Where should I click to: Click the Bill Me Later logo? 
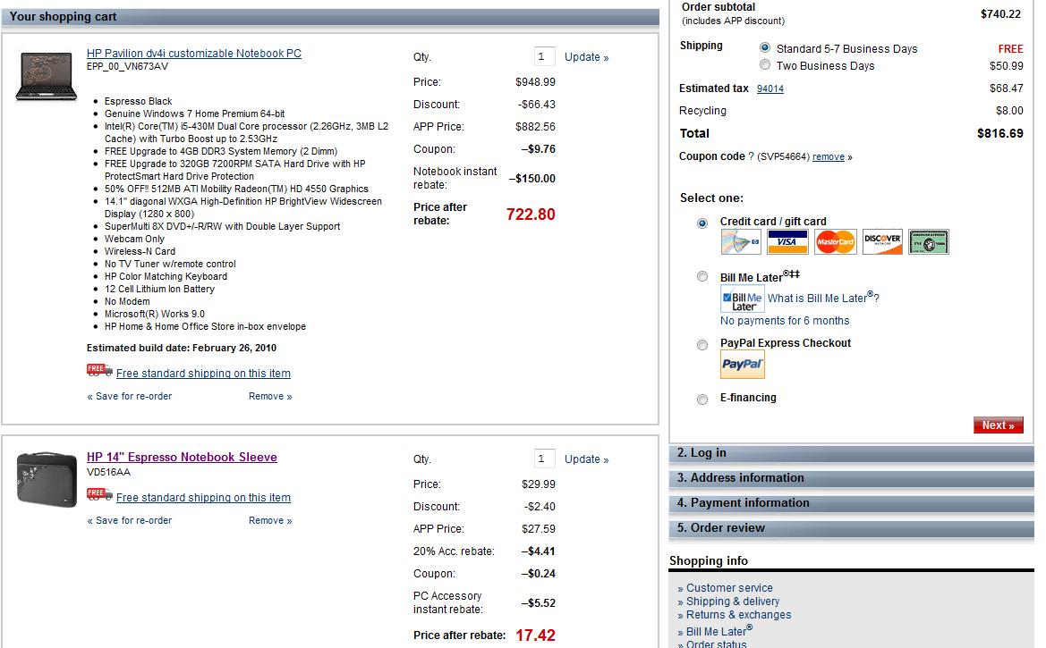(x=743, y=299)
